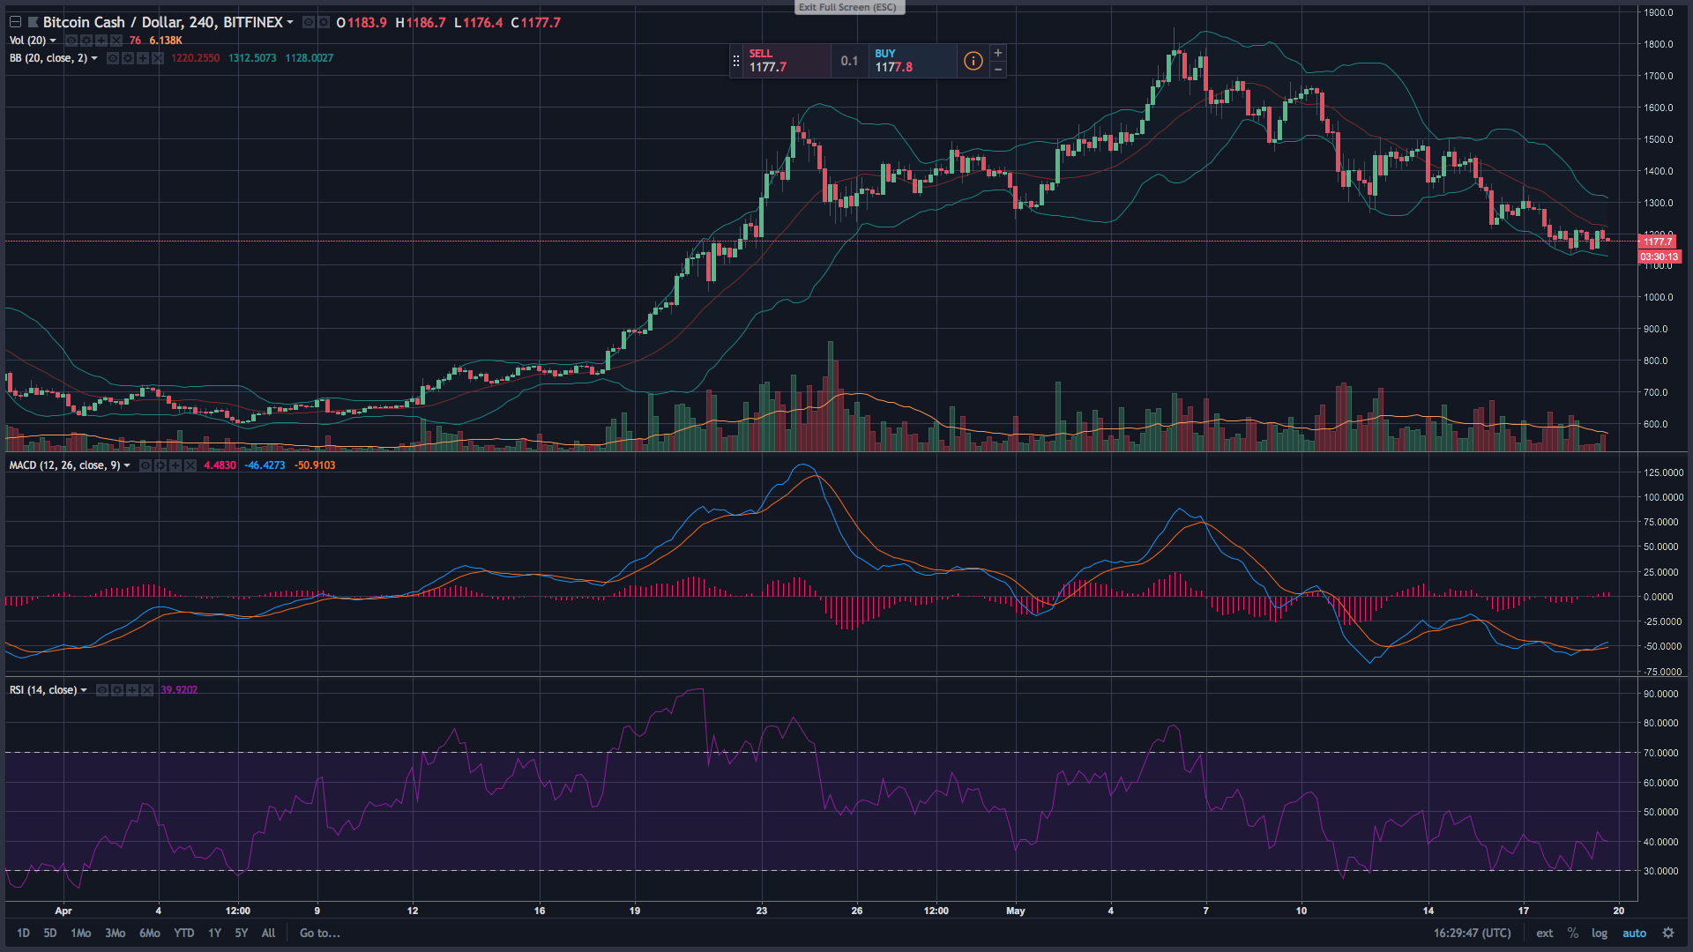Decrease order quantity with minus stepper
This screenshot has width=1693, height=952.
click(x=998, y=69)
